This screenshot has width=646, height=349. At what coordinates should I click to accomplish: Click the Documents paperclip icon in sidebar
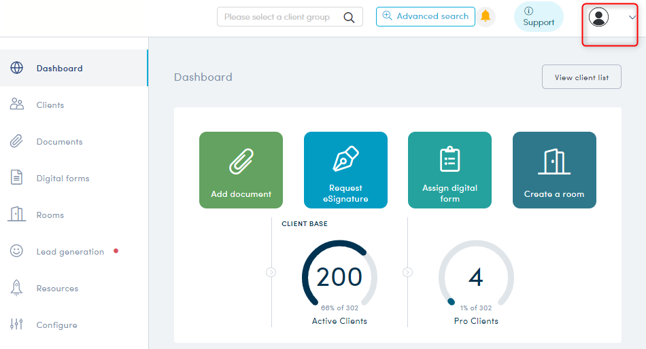[16, 141]
